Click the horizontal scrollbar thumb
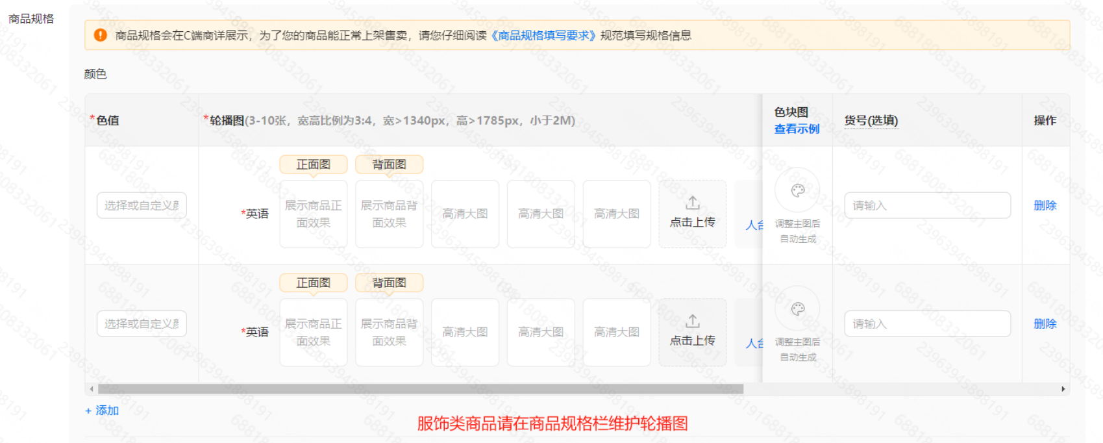Viewport: 1103px width, 443px height. 421,388
